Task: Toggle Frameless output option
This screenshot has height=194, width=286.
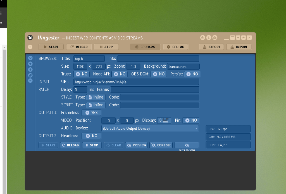Action: pyautogui.click(x=91, y=113)
